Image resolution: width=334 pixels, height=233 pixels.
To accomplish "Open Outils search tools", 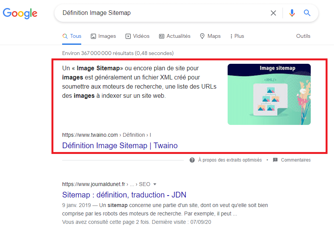I will tap(303, 36).
